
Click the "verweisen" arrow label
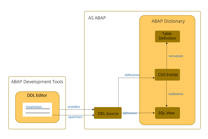(x=176, y=56)
